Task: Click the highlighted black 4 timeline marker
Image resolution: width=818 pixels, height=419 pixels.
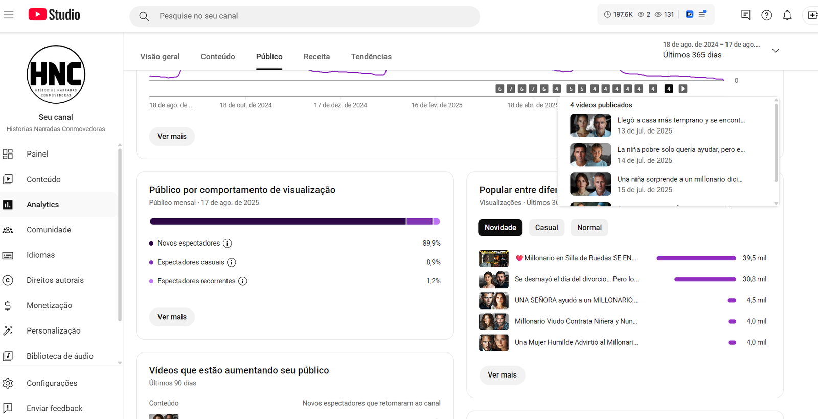Action: (x=669, y=89)
